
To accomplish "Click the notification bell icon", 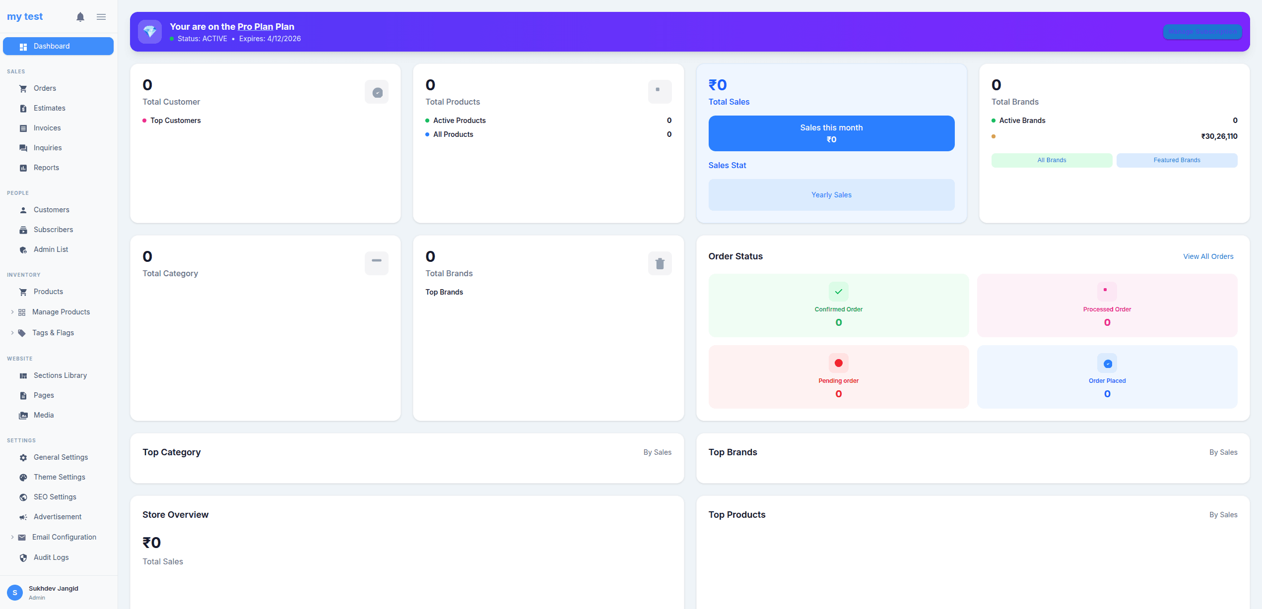I will (x=80, y=16).
